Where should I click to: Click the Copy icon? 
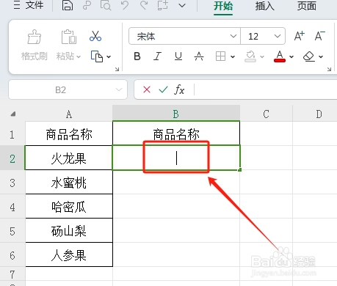[97, 56]
